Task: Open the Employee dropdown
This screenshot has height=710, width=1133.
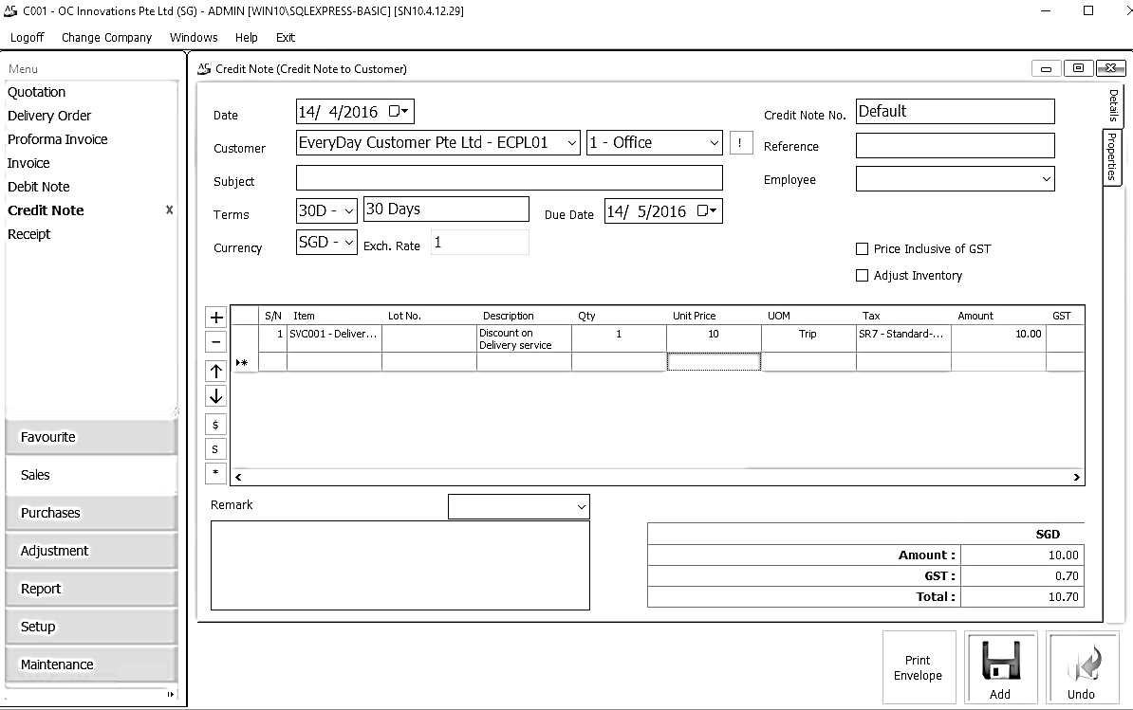Action: tap(1046, 179)
